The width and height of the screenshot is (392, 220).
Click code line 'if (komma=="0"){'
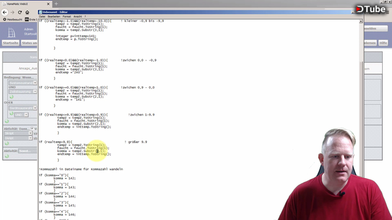[x=53, y=175]
